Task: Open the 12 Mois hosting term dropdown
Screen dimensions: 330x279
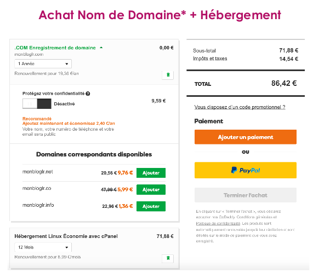Action: coord(43,247)
